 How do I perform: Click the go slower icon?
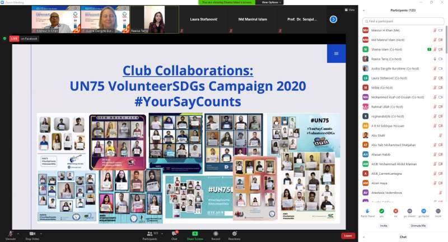[x=410, y=211]
